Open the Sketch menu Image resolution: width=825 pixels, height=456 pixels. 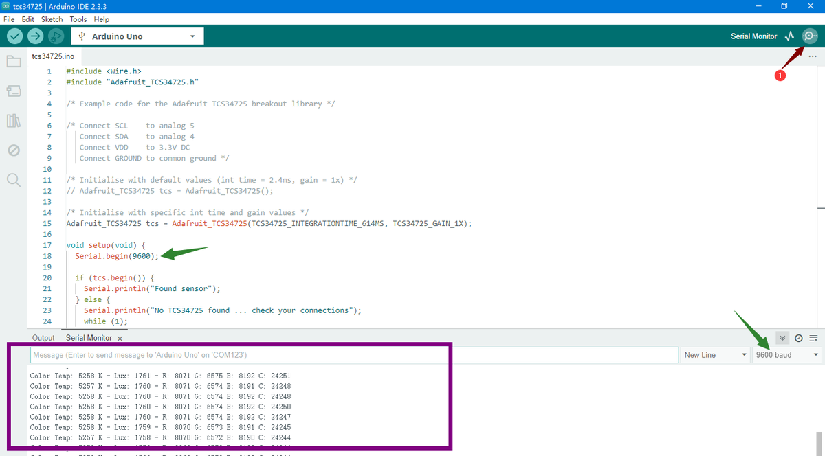click(x=52, y=19)
